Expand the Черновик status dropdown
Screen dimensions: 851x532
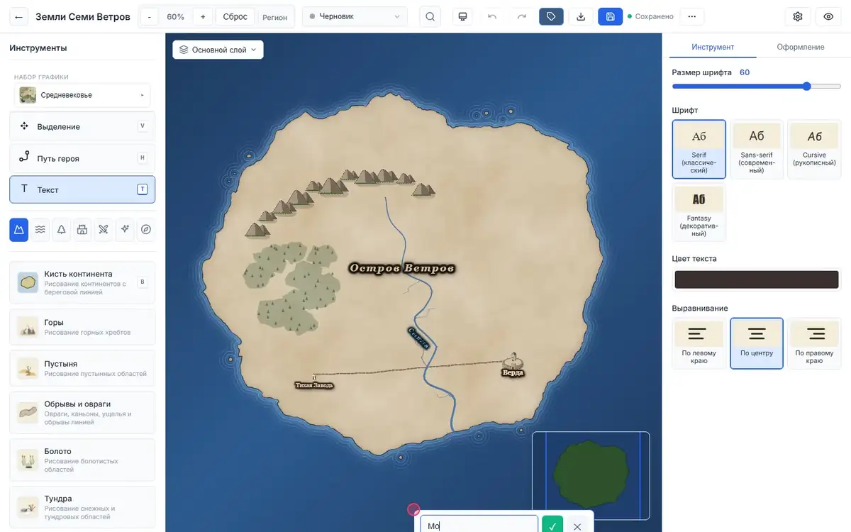click(355, 16)
